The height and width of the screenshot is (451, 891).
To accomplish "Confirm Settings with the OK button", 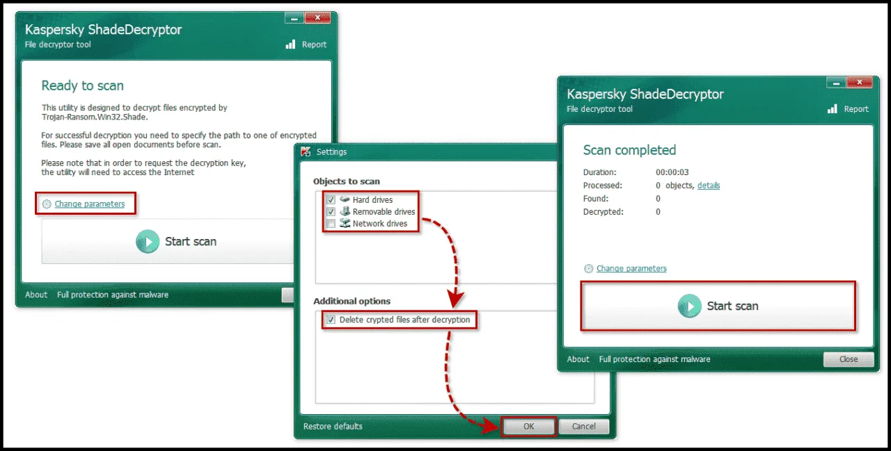I will pos(528,426).
